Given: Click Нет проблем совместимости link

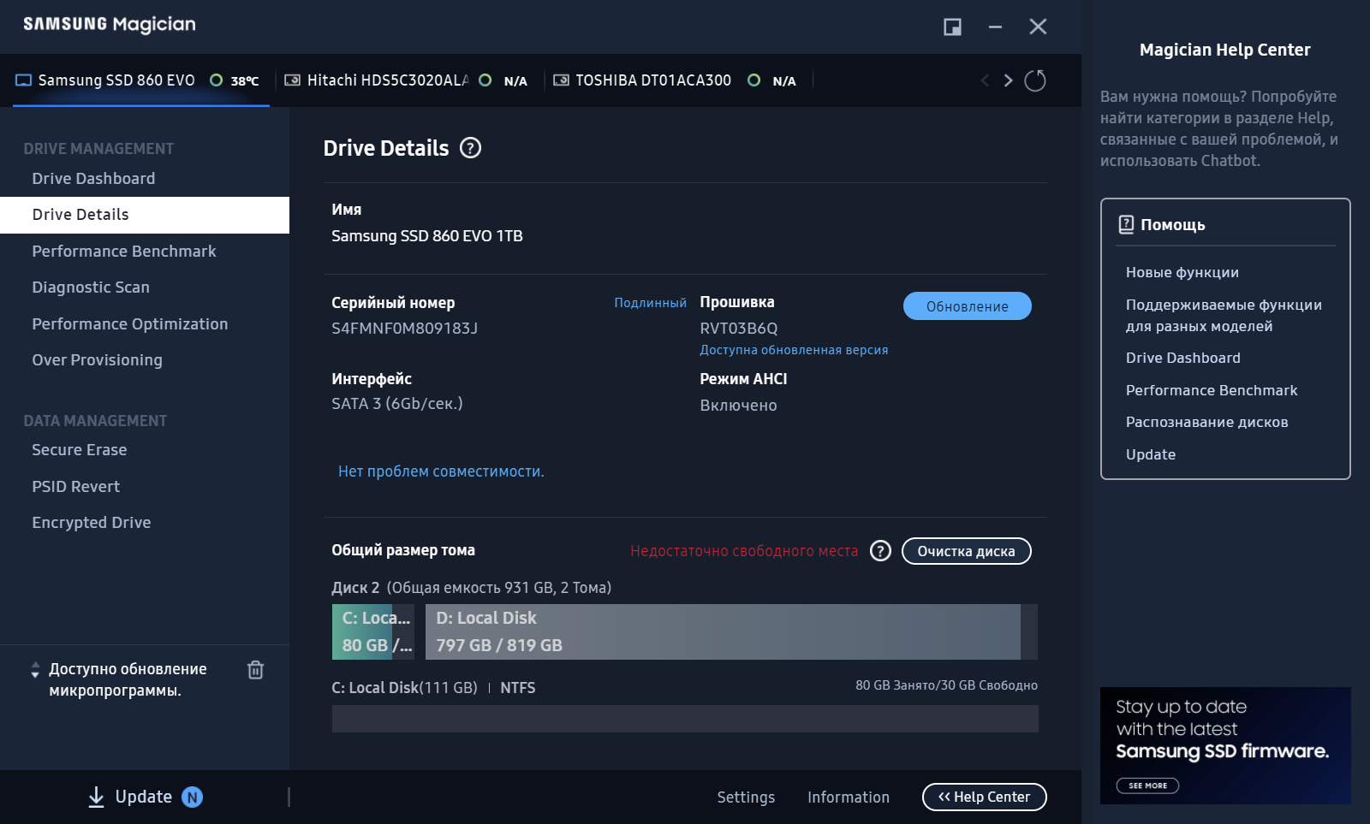Looking at the screenshot, I should point(441,471).
